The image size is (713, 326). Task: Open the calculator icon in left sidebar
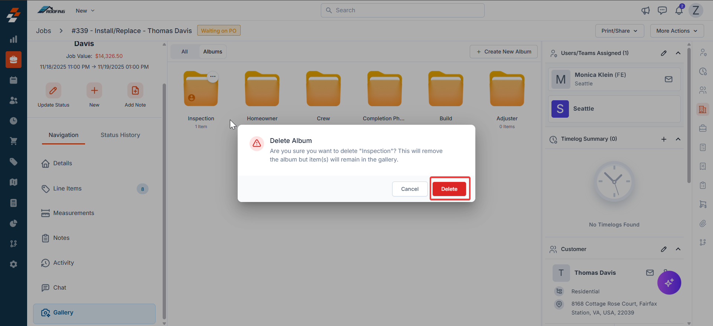pyautogui.click(x=13, y=203)
